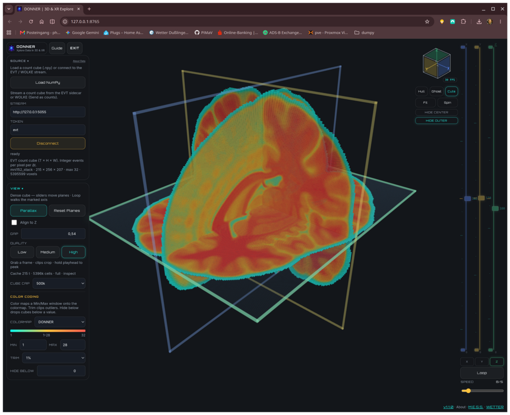Viewport: 510px width, 415px height.
Task: Toggle Ghost display mode
Action: (x=436, y=92)
